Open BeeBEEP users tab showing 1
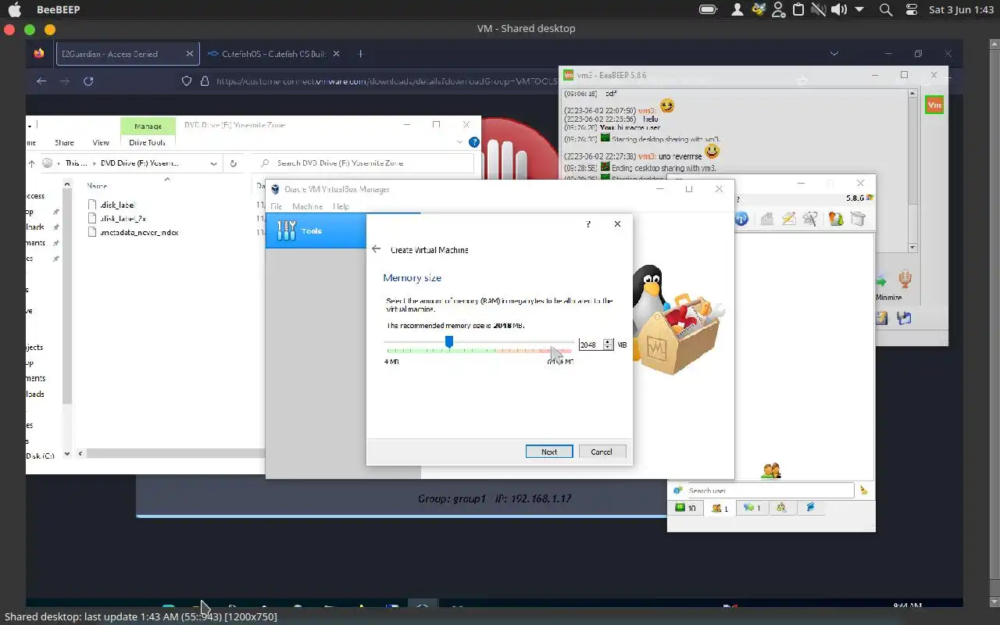 click(720, 508)
